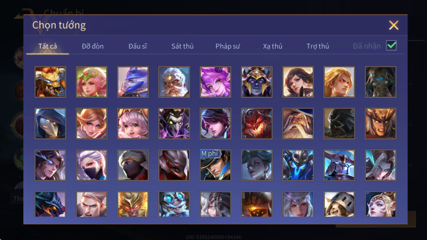This screenshot has width=427, height=240.
Task: Open the 'Sát thủ' tab
Action: coord(183,46)
